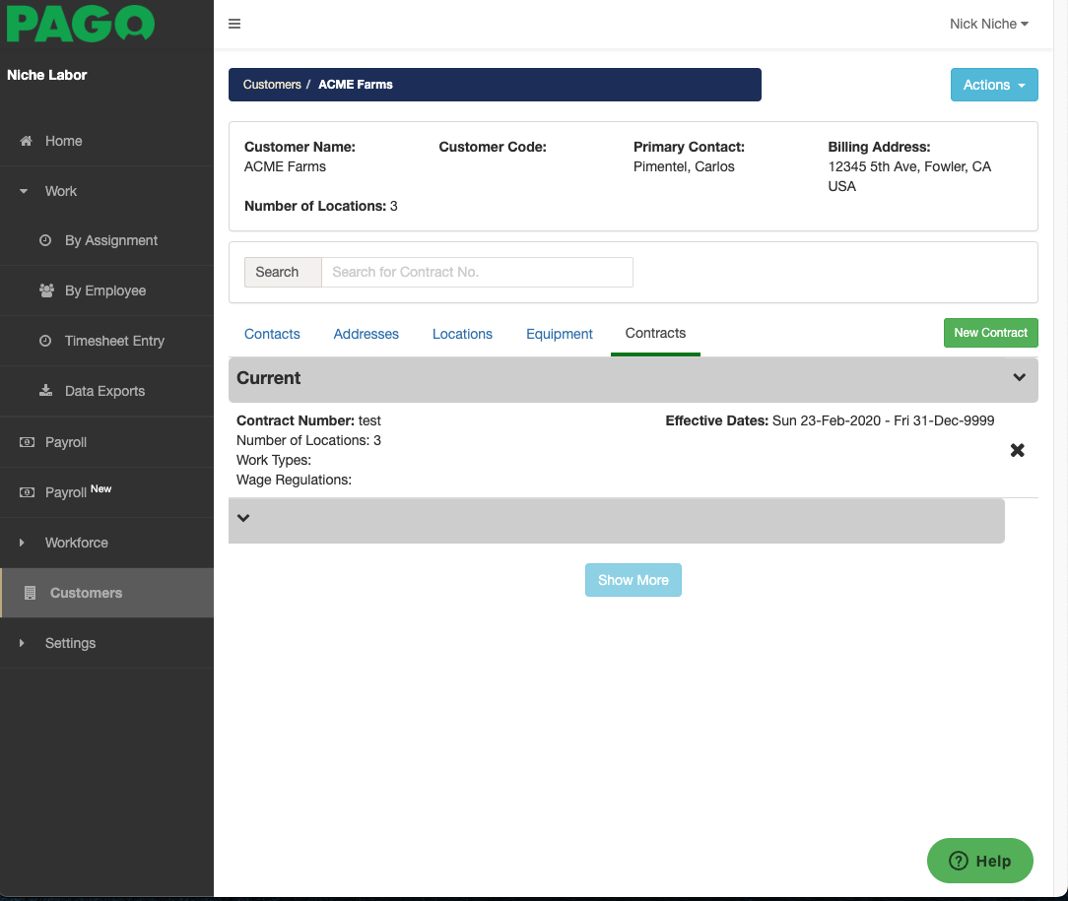Expand the test contract details bar

(x=244, y=519)
